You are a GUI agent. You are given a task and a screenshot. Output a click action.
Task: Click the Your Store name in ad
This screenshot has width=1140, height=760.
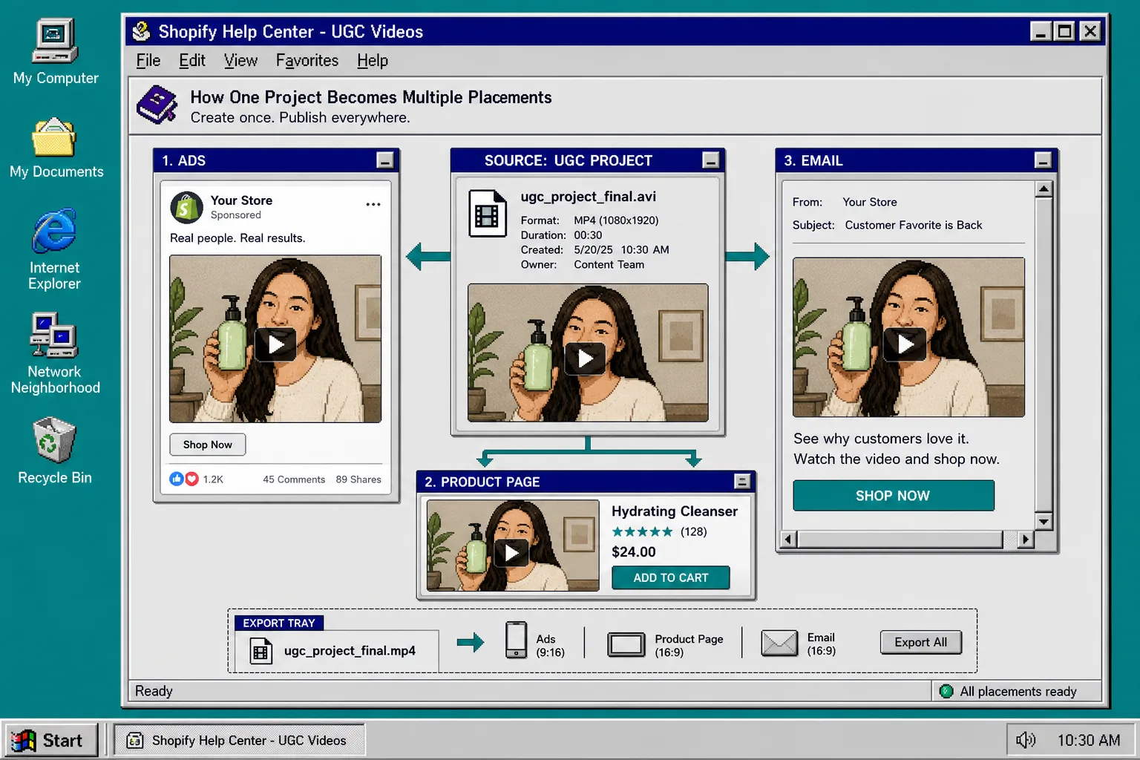coord(241,200)
